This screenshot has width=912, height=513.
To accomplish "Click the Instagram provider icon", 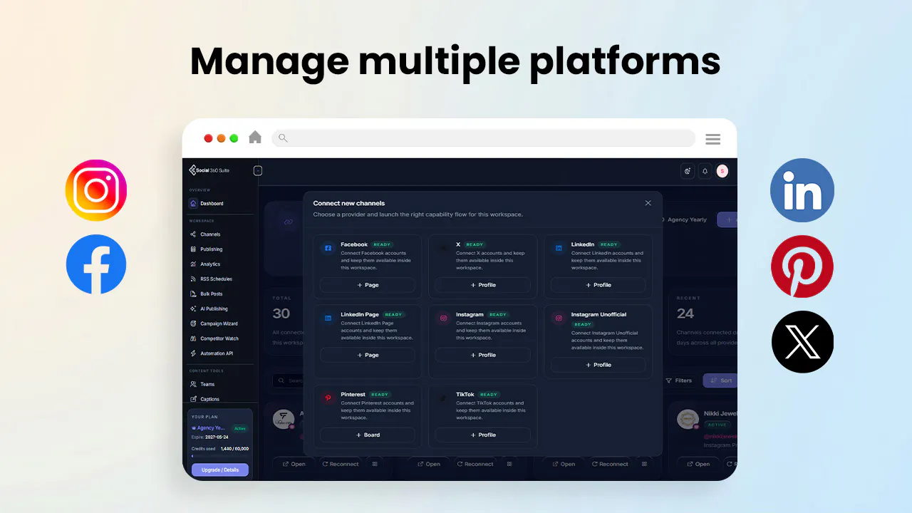I will (x=443, y=318).
